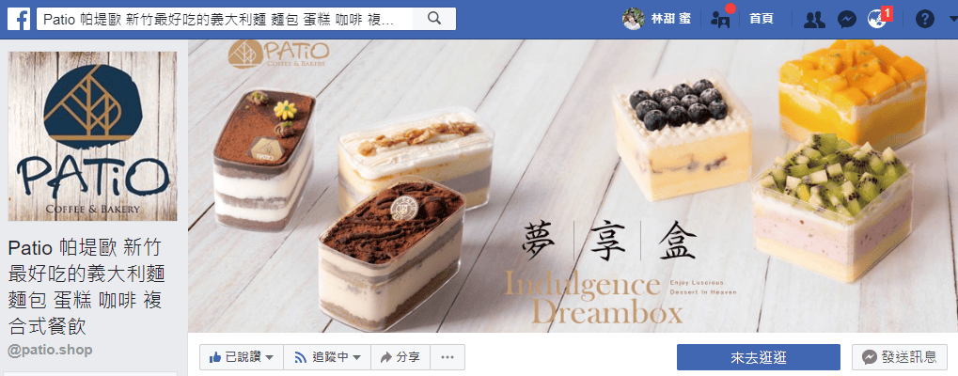958x376 pixels.
Task: Open the notifications globe icon
Action: pyautogui.click(x=877, y=20)
